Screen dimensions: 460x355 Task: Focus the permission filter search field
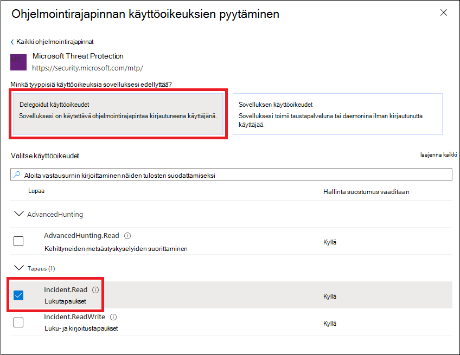[x=231, y=175]
